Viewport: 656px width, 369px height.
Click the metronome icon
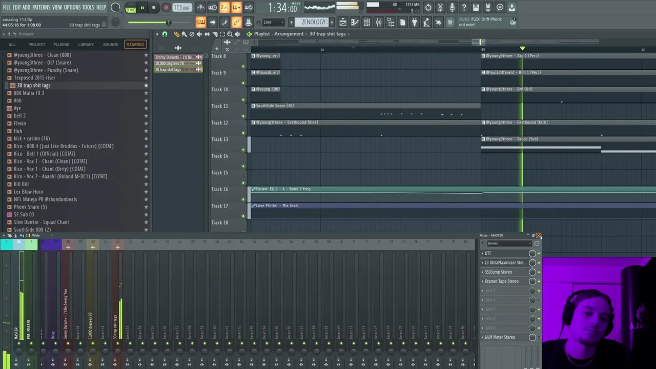(200, 8)
